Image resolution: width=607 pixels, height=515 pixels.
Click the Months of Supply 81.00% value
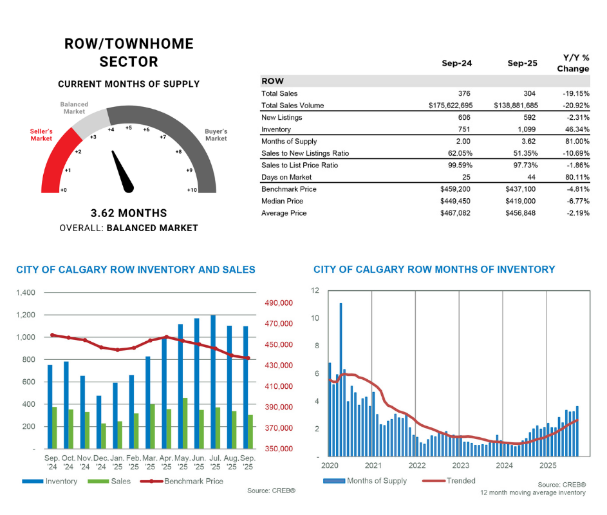pos(576,142)
